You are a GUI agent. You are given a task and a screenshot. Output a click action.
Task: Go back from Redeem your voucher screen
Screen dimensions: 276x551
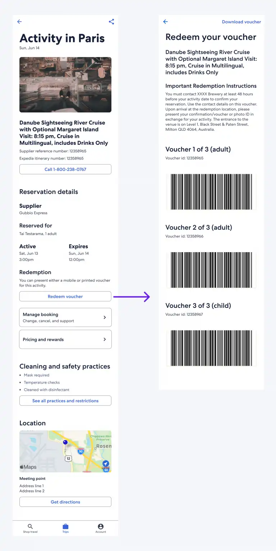(x=165, y=22)
